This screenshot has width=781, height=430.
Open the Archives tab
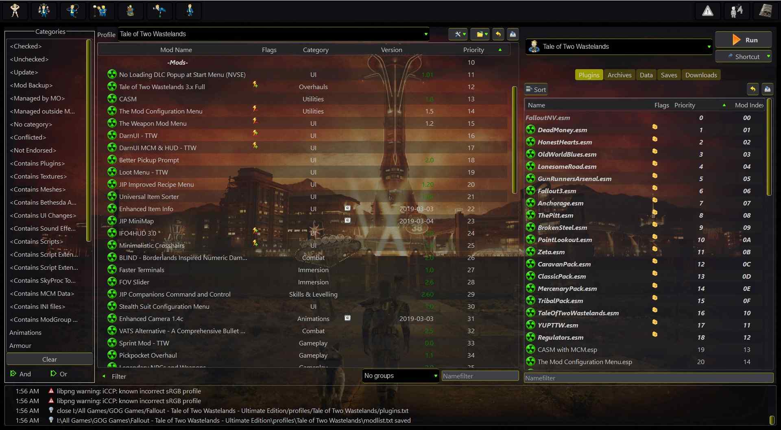[619, 75]
